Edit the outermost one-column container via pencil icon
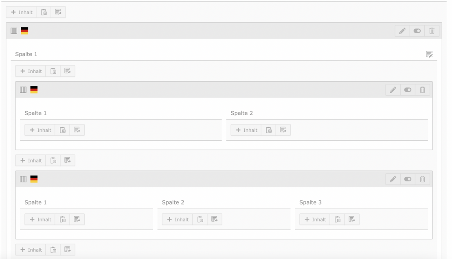452x259 pixels. (x=402, y=31)
